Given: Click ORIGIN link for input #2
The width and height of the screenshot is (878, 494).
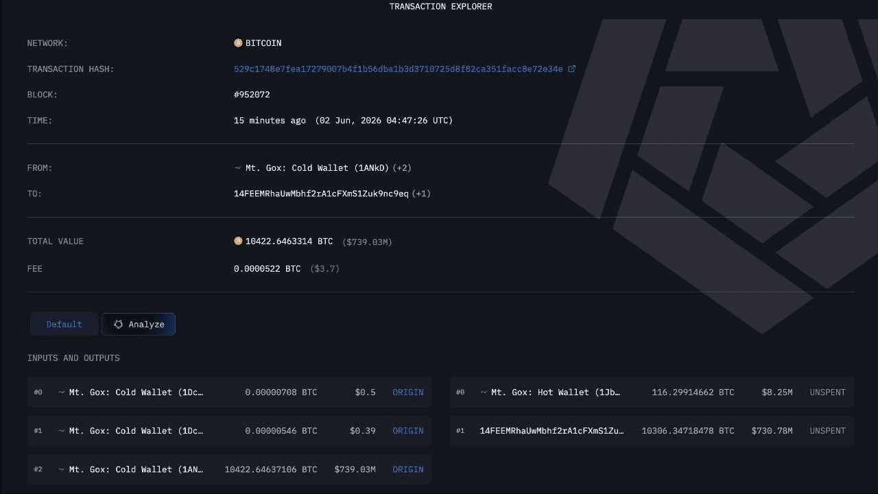Looking at the screenshot, I should [408, 469].
